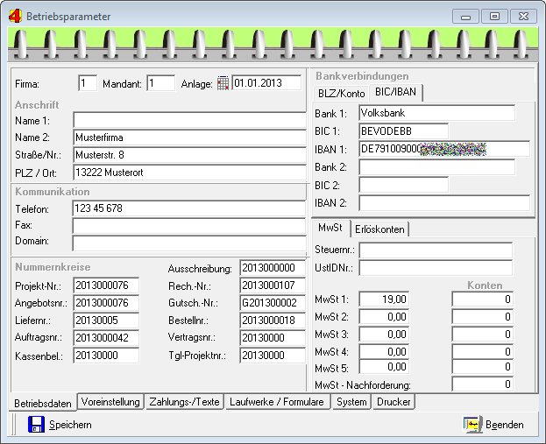This screenshot has height=444, width=546.
Task: Click the Telefon input field
Action: coord(188,209)
